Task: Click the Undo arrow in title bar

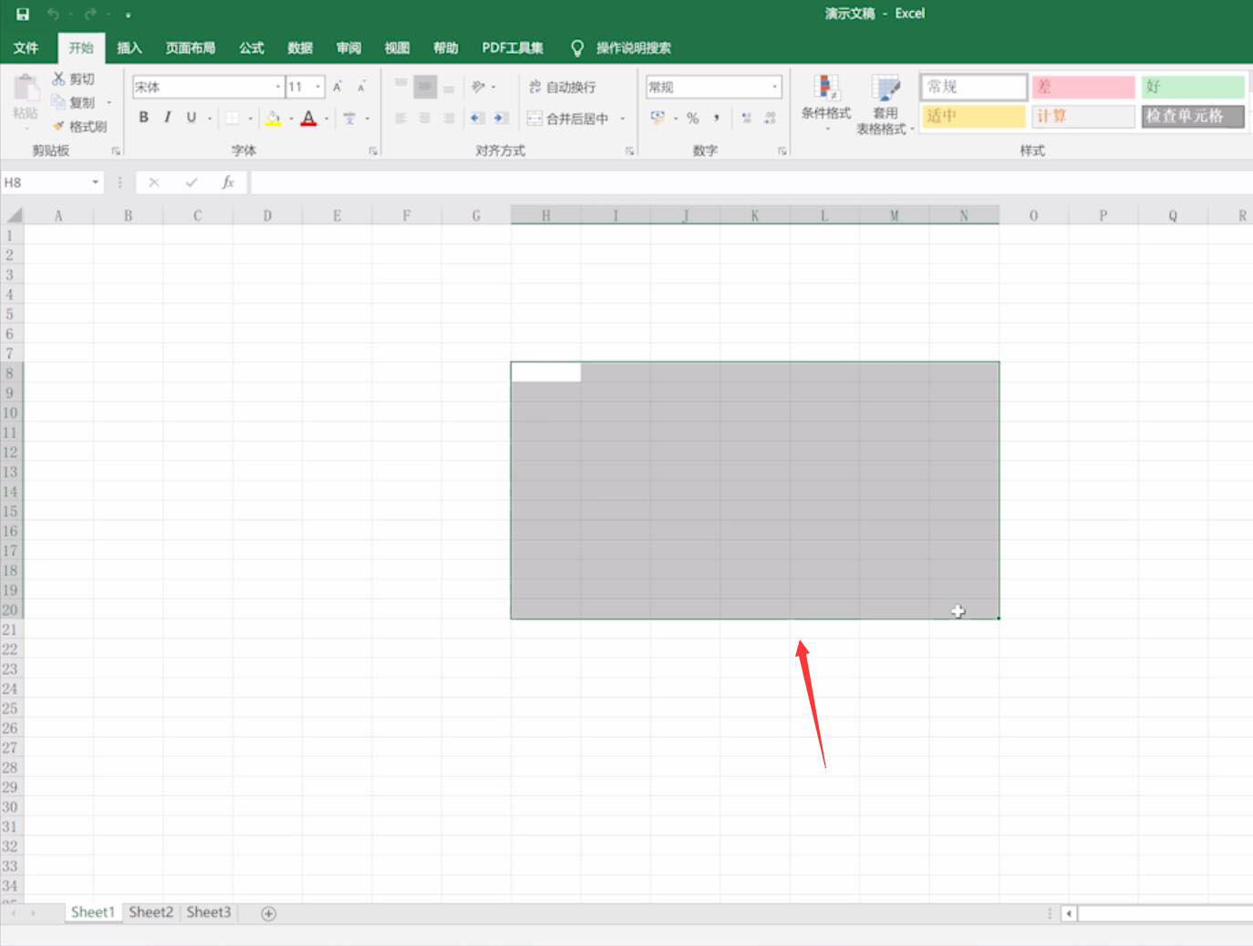Action: [53, 14]
